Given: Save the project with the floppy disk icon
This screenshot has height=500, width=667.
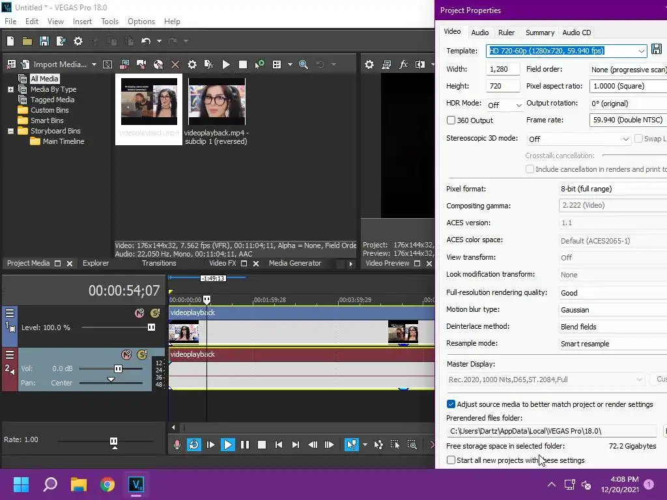Looking at the screenshot, I should 44,41.
